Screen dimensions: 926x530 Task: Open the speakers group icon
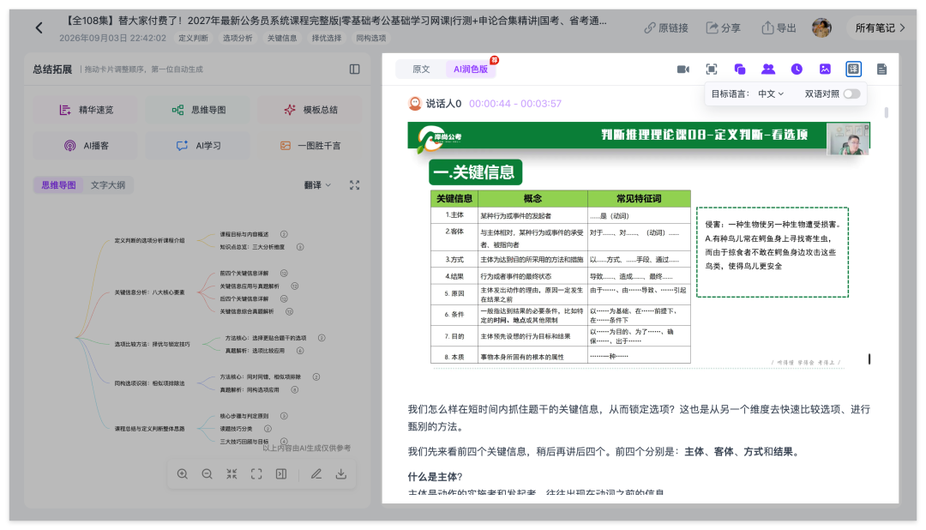click(768, 69)
